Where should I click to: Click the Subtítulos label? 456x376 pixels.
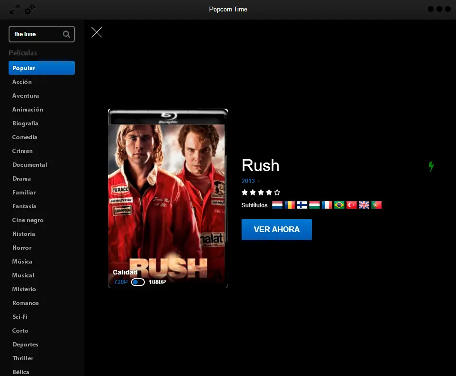pyautogui.click(x=254, y=205)
